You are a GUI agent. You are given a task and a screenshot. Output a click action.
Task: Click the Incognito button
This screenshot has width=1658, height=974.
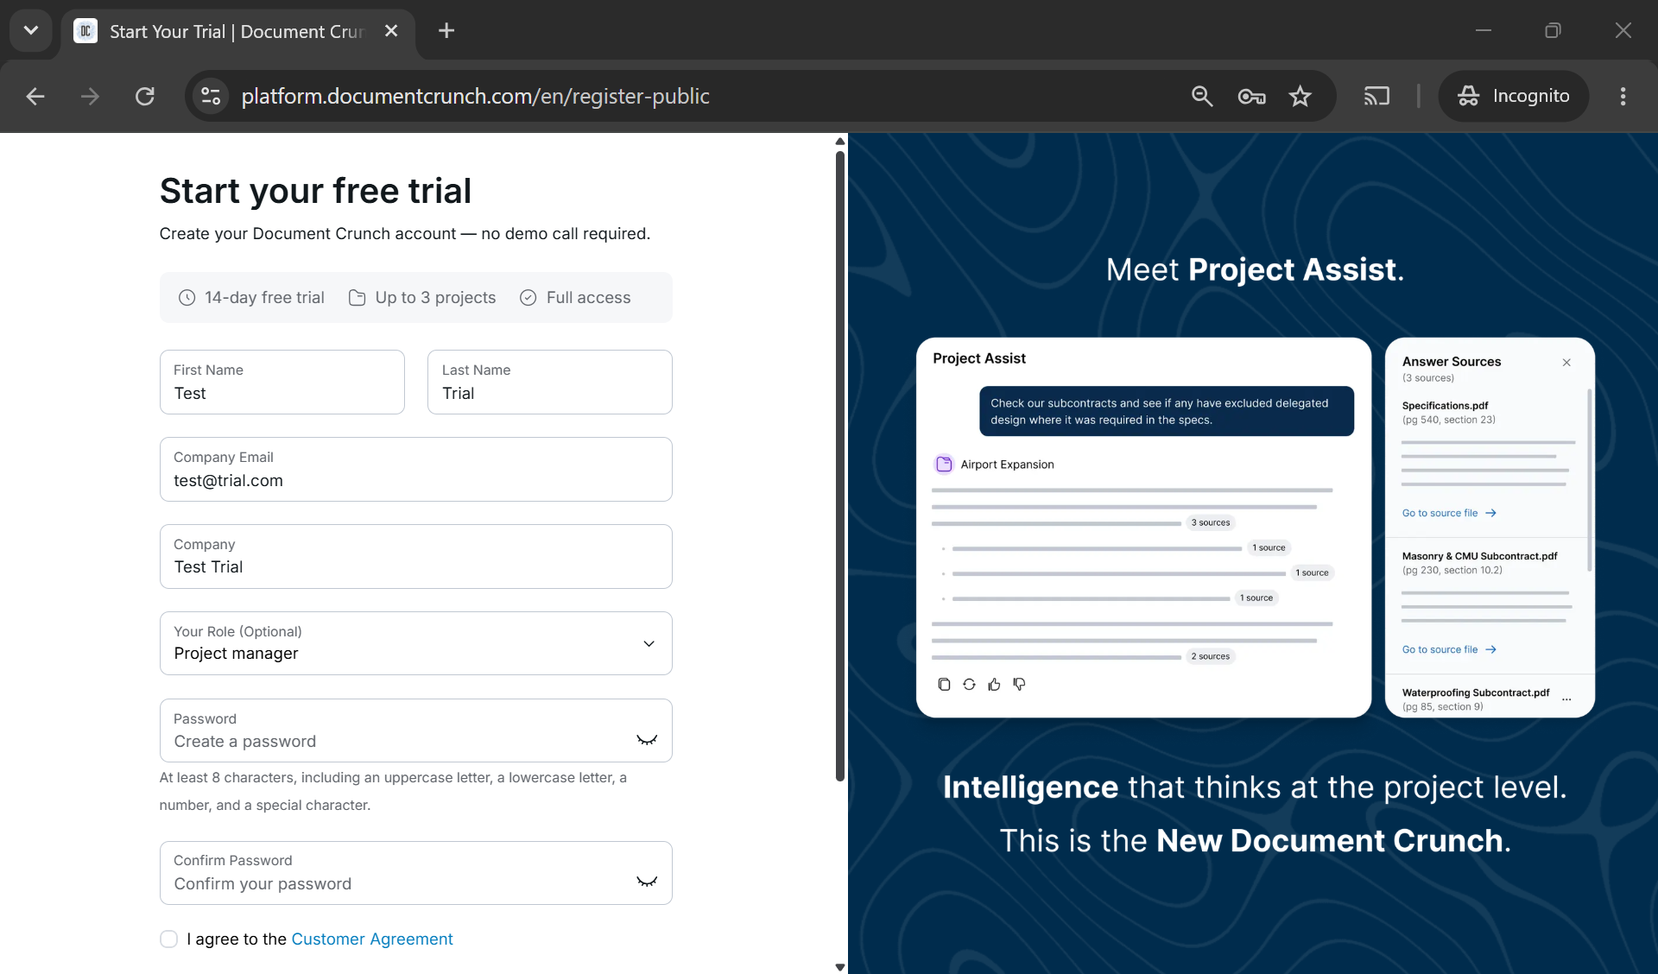[x=1513, y=96]
